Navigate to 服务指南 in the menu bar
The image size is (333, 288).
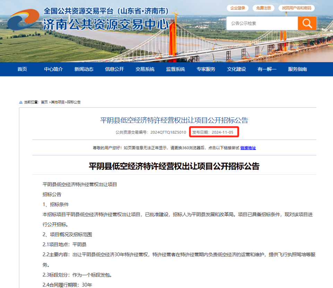point(297,69)
